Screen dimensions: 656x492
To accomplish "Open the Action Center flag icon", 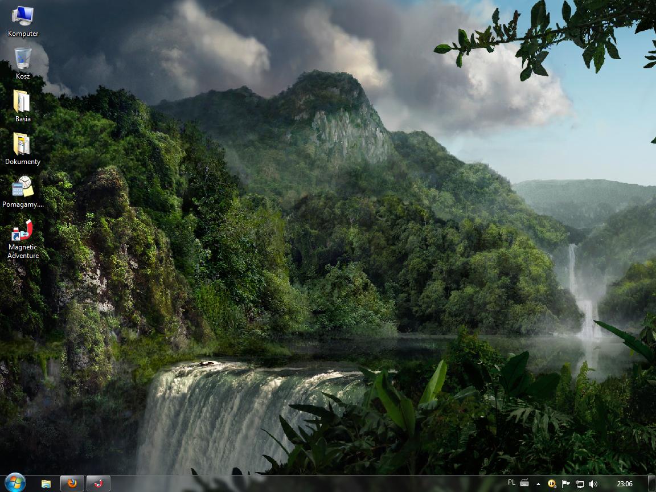I will [x=565, y=484].
